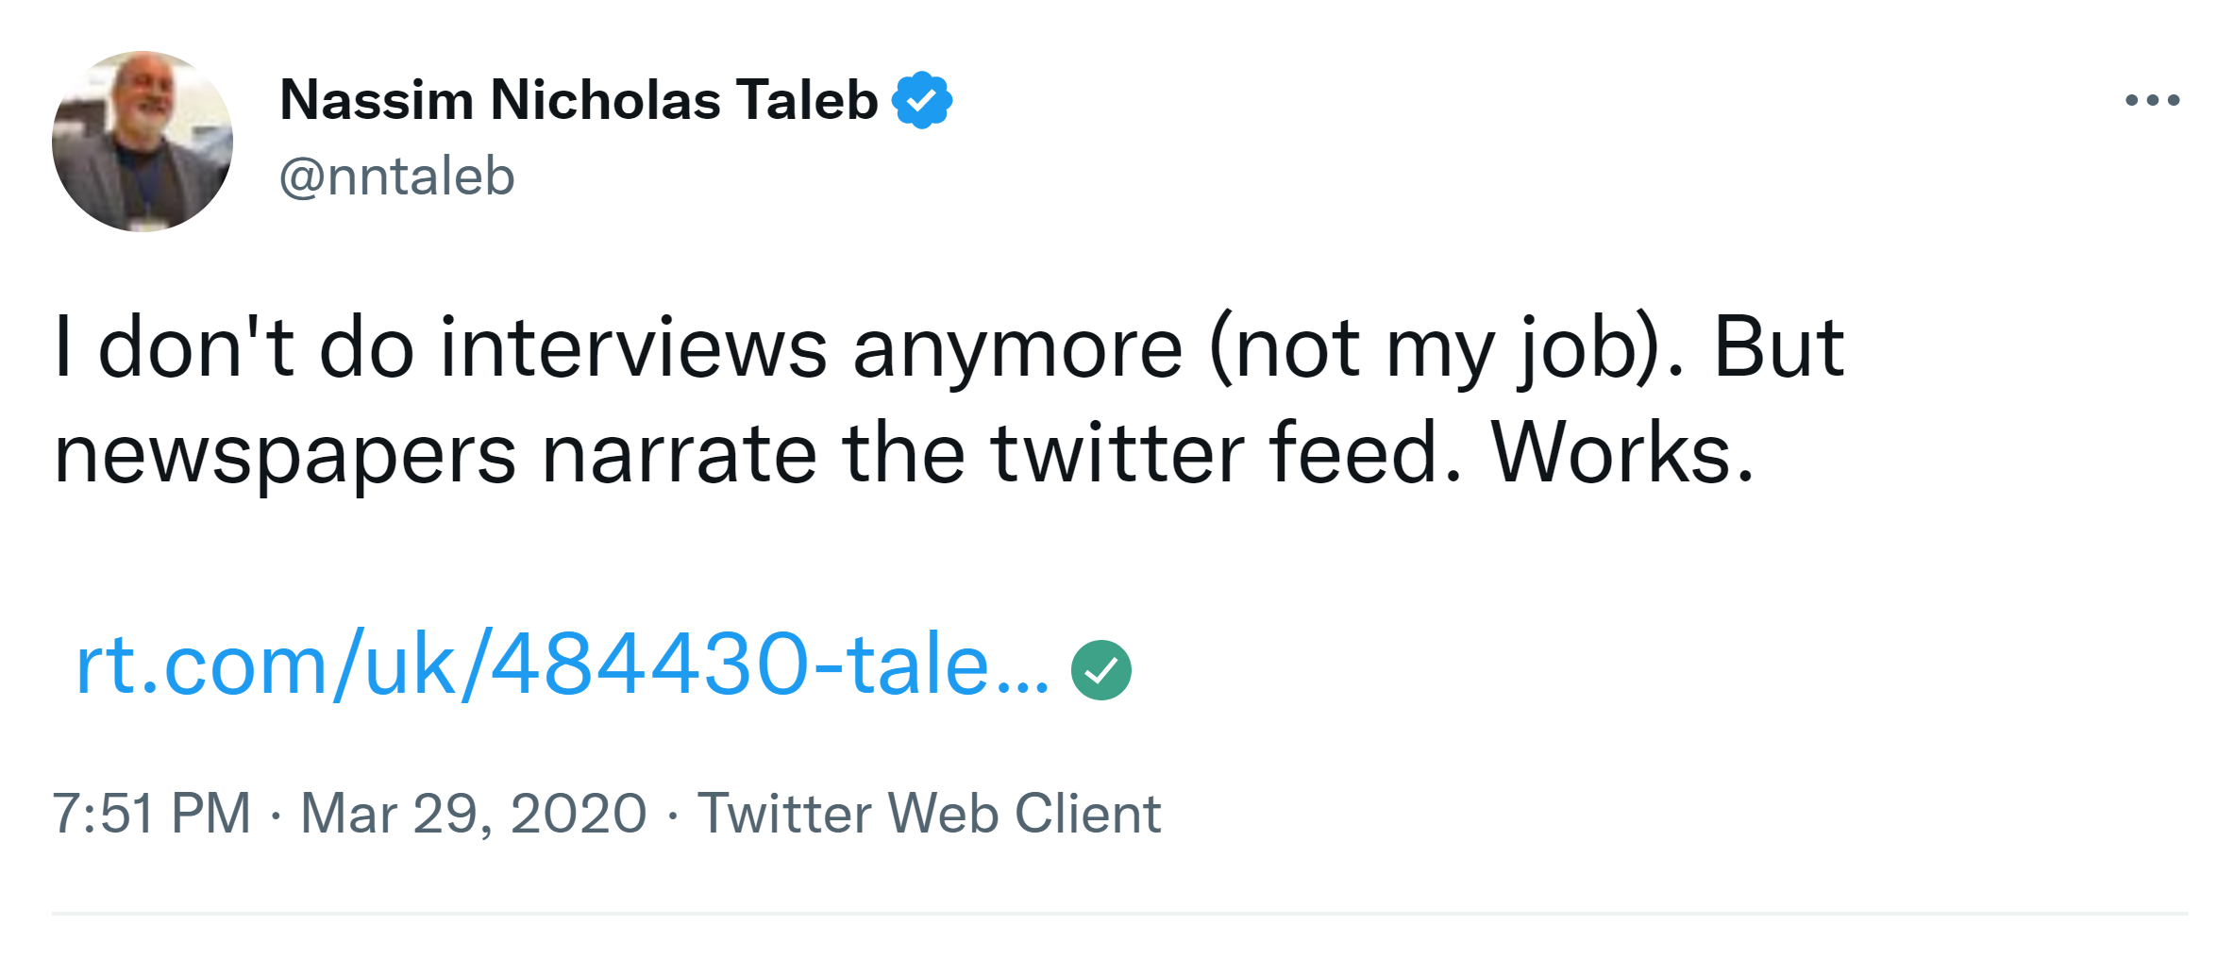This screenshot has width=2234, height=959.
Task: Open the more options ellipsis menu
Action: pyautogui.click(x=2152, y=100)
